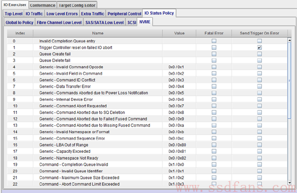Screen dimensions: 297x193
Task: Check Fatal Error for Power Loss Notification row
Action: pyautogui.click(x=214, y=93)
